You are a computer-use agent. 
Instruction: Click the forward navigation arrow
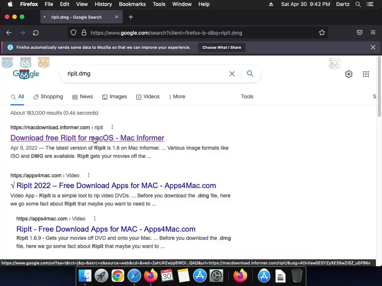point(22,33)
